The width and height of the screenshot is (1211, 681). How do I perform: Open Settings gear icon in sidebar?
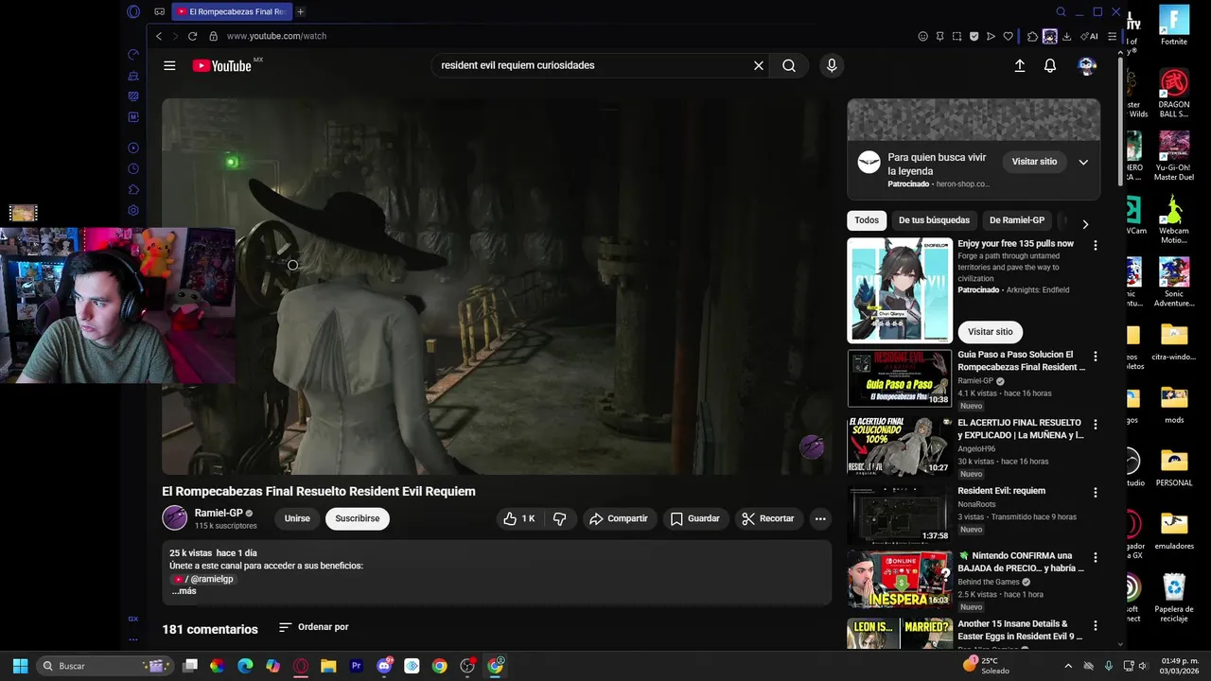[x=133, y=210]
